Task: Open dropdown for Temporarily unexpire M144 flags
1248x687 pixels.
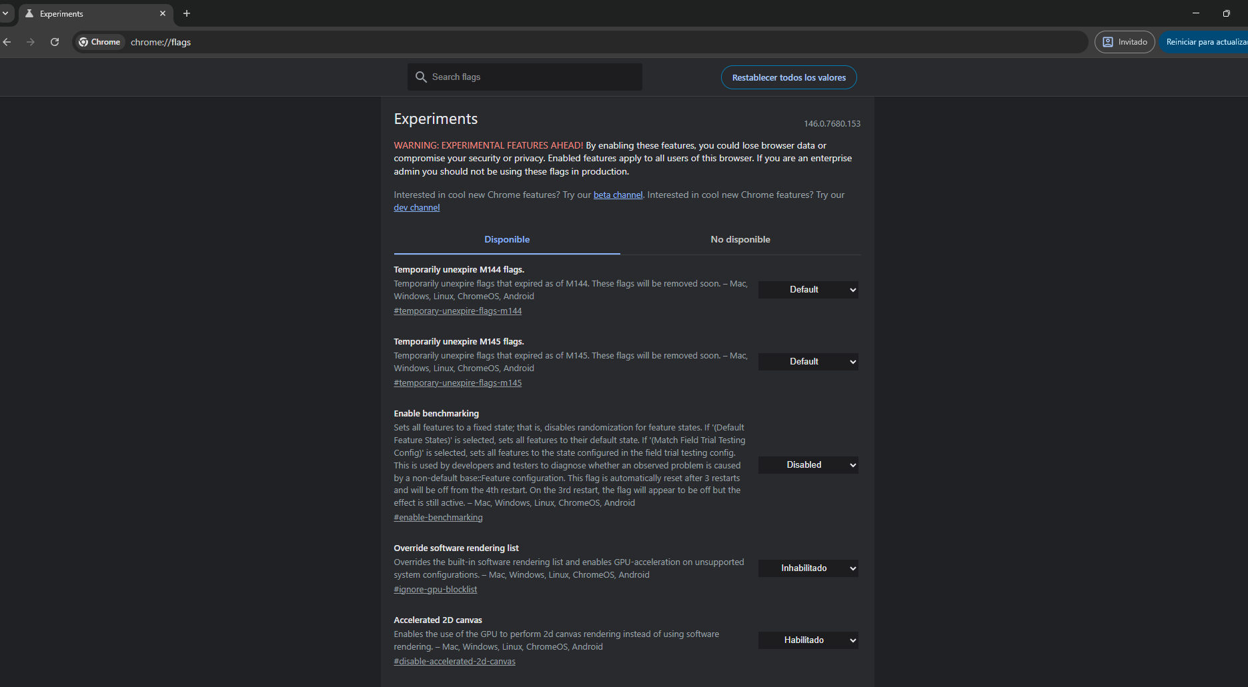Action: click(x=808, y=290)
